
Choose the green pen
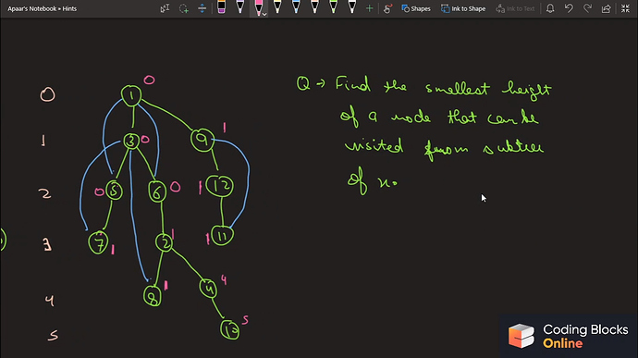coord(334,7)
